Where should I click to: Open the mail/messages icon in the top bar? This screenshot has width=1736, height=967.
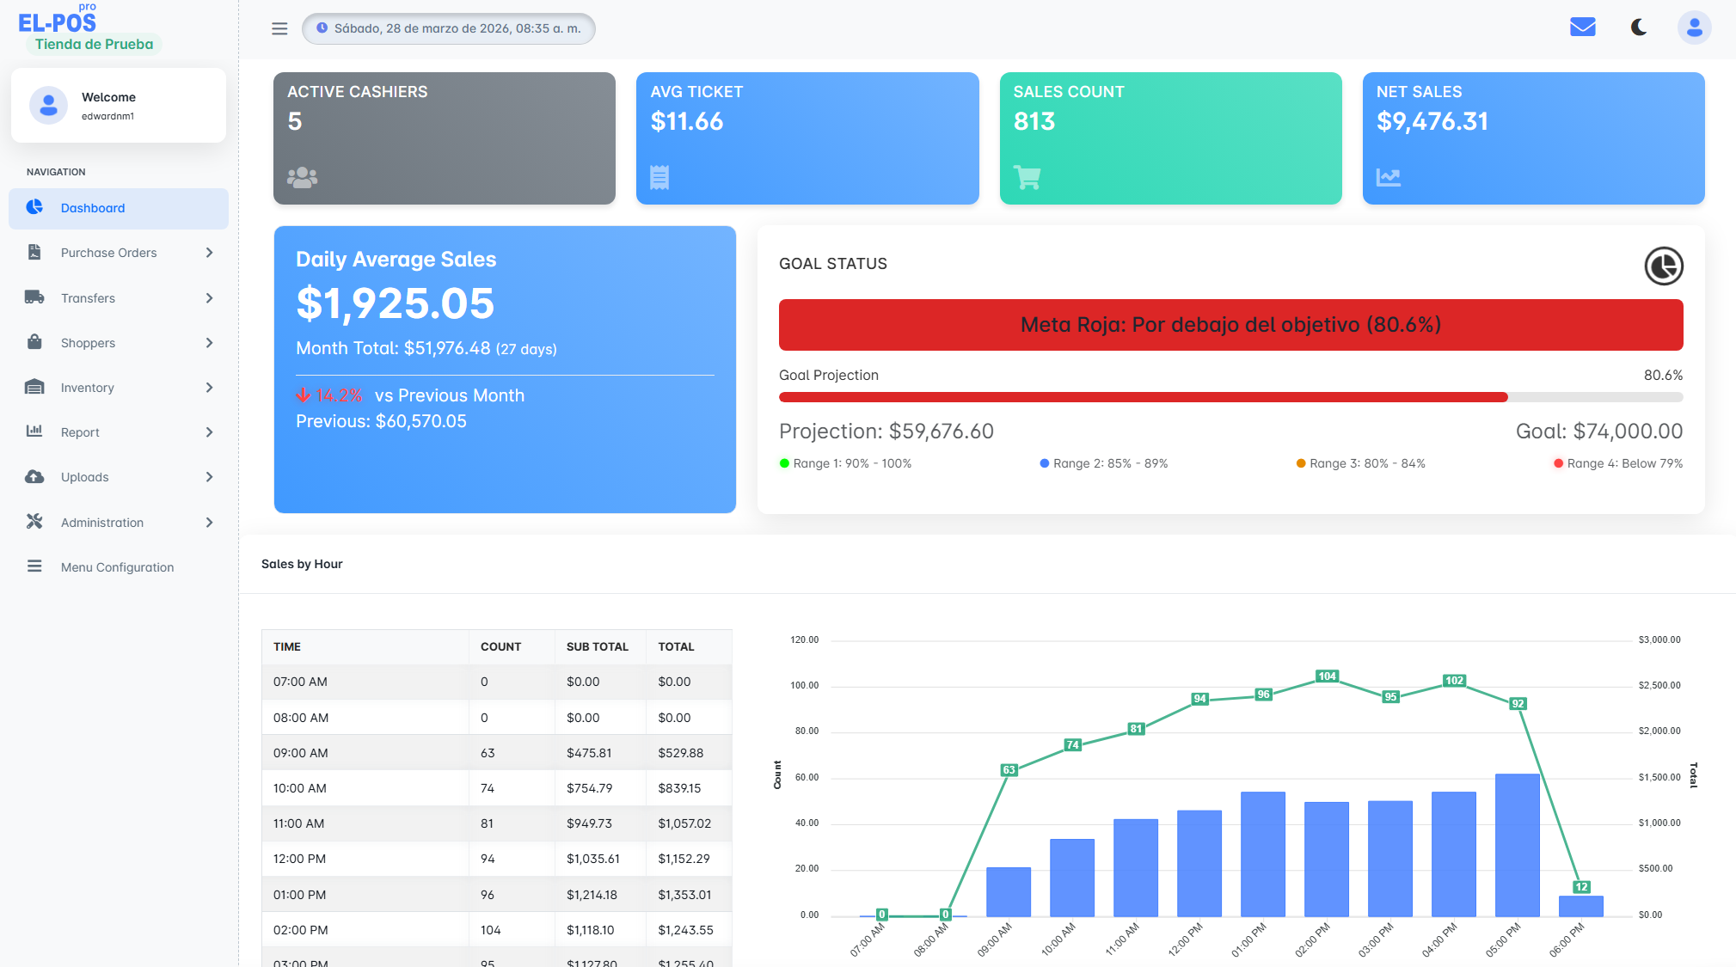(1583, 27)
